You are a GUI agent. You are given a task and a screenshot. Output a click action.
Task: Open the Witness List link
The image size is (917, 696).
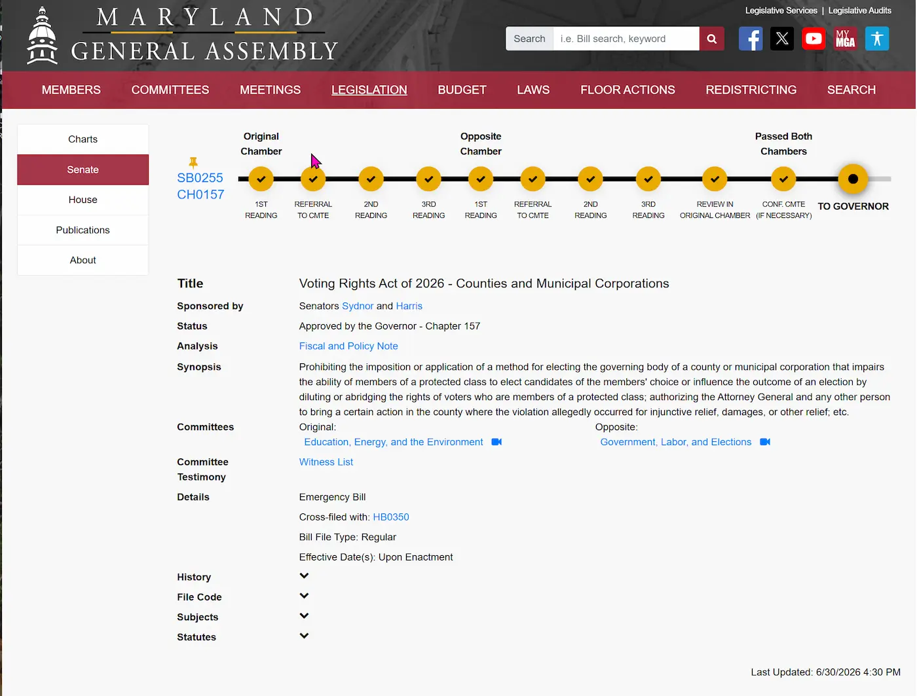(326, 462)
